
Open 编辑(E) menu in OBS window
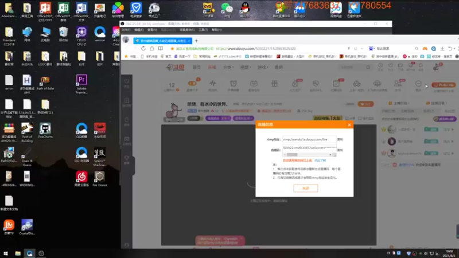(139, 30)
